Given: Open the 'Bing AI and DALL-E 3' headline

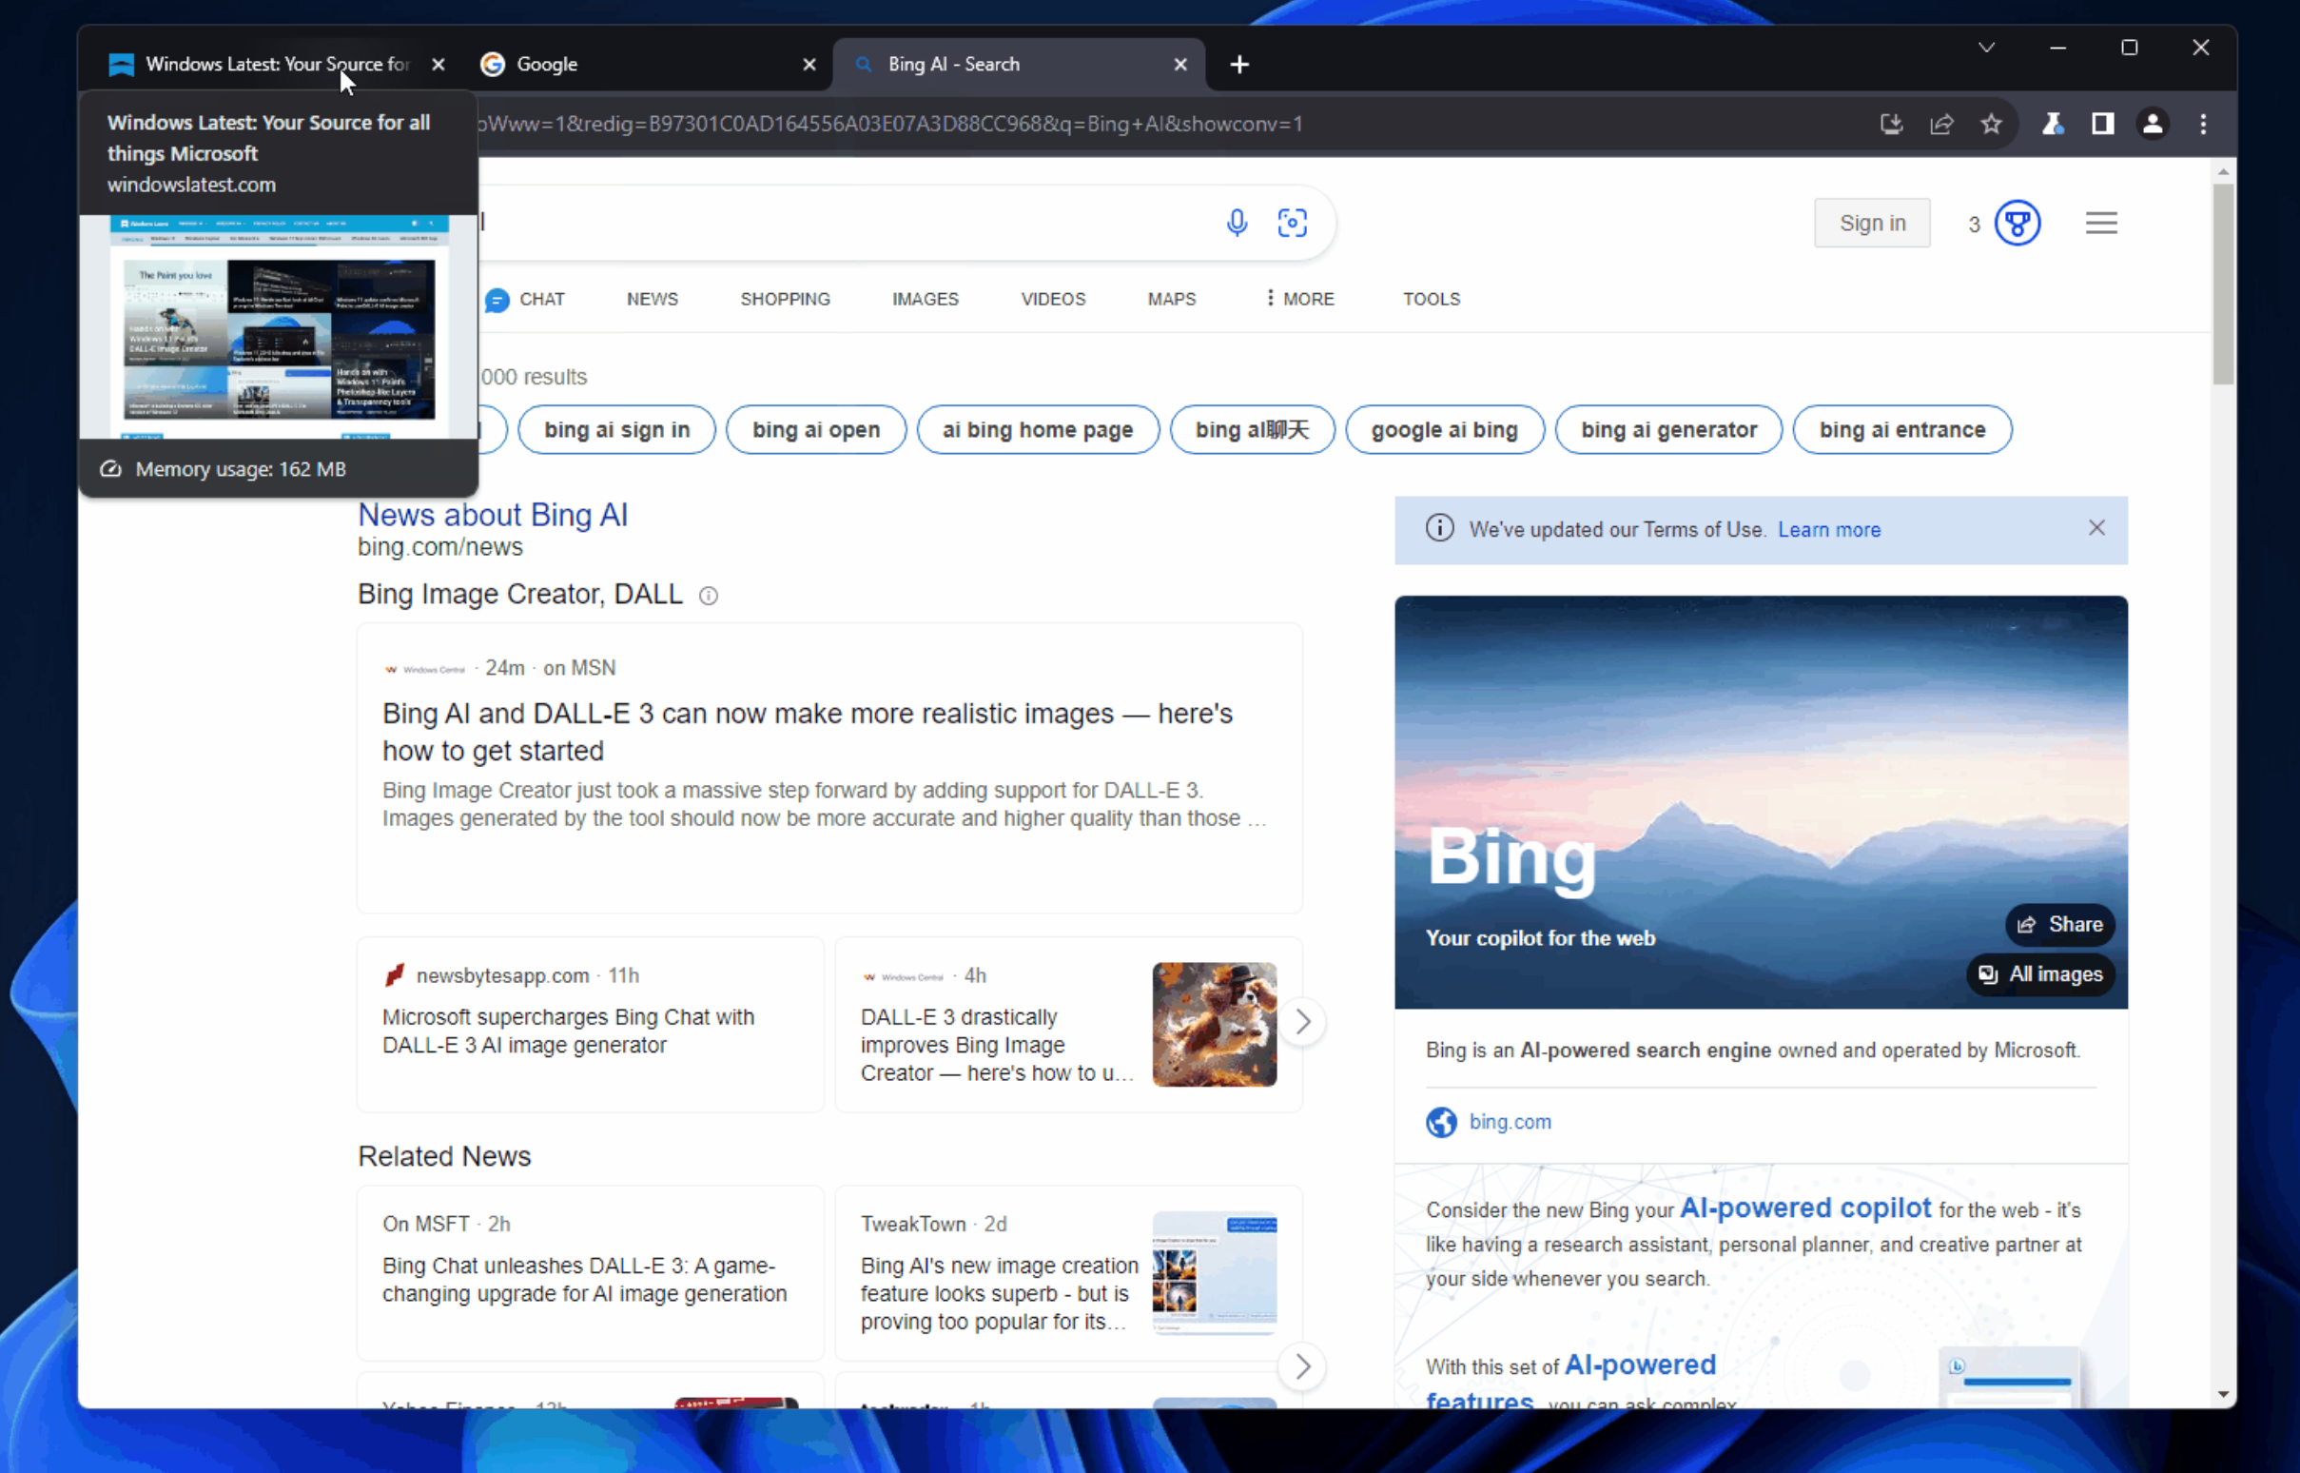Looking at the screenshot, I should (x=808, y=732).
